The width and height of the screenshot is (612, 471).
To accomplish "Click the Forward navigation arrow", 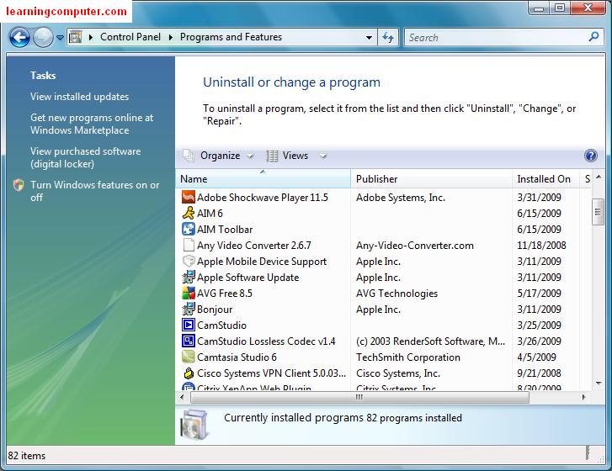I will click(43, 38).
